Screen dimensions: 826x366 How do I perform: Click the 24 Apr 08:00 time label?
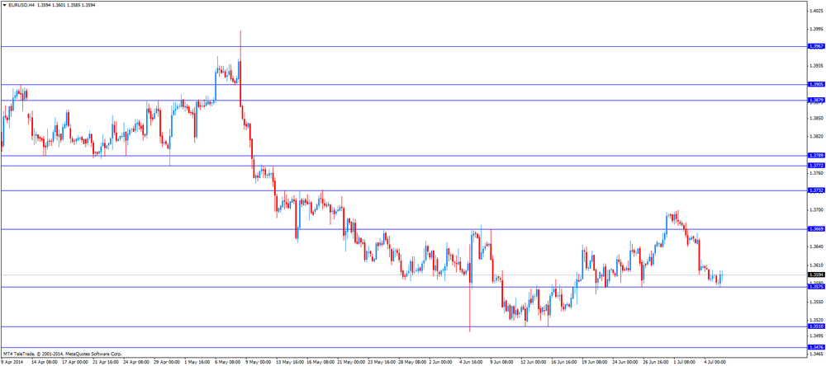[136, 362]
